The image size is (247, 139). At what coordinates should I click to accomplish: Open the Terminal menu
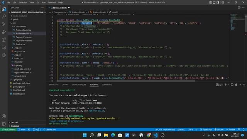tap(52, 3)
